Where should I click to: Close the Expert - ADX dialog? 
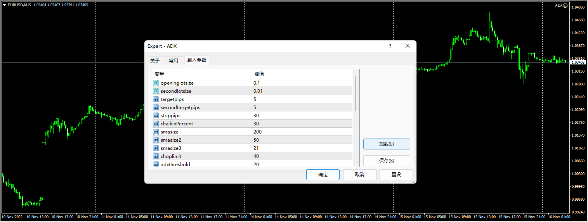point(408,46)
